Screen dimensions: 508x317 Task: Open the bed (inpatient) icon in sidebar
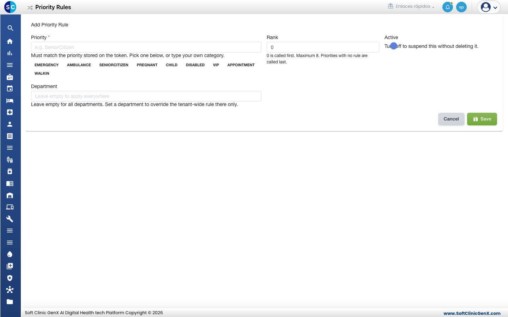(10, 100)
